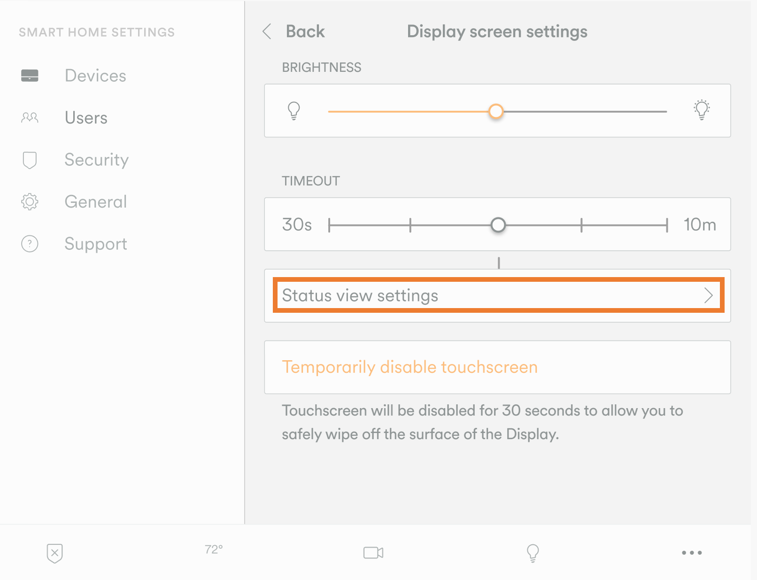Open the Devices card icon in sidebar

tap(30, 76)
